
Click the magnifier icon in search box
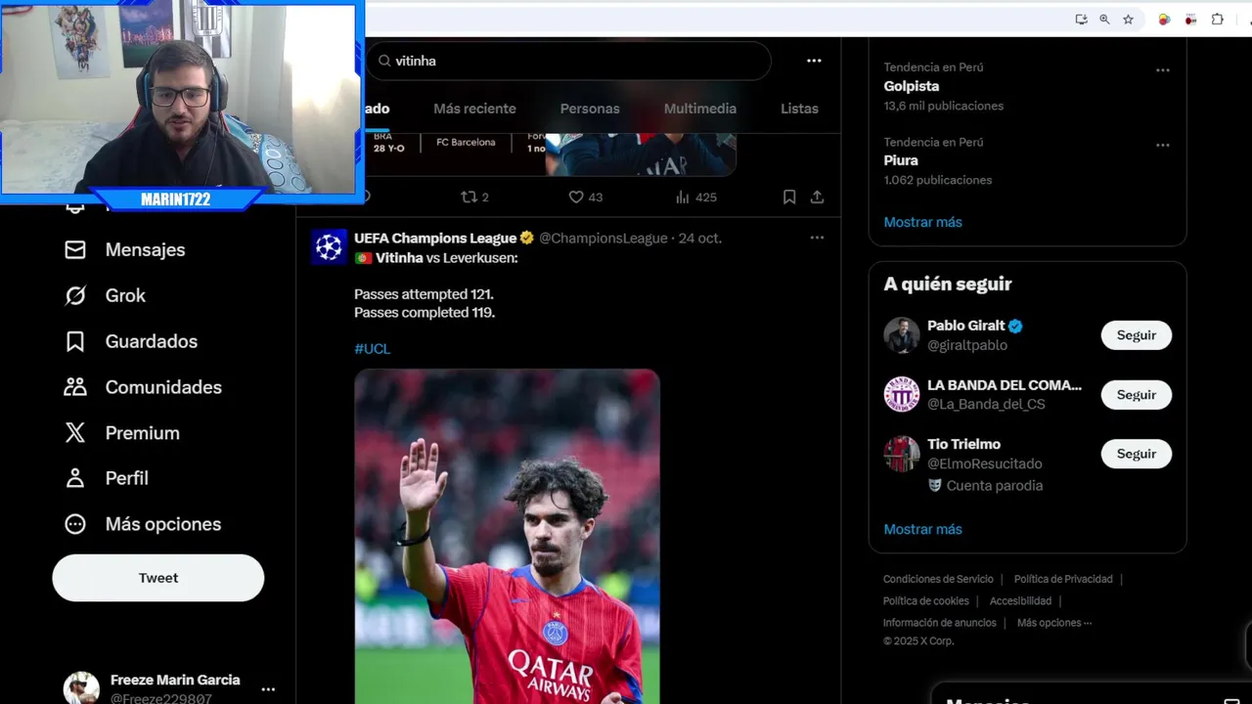384,61
